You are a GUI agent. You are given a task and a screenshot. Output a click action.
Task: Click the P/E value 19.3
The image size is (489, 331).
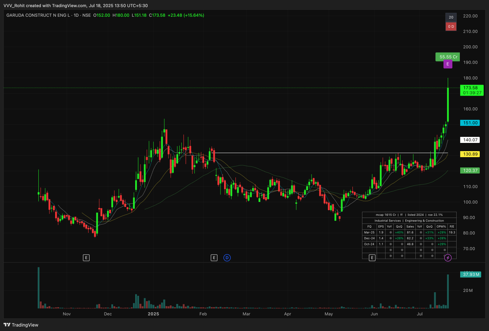(x=452, y=232)
